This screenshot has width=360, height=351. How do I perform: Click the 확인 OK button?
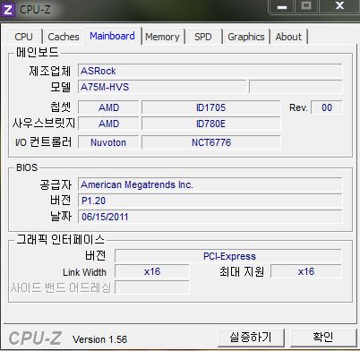click(323, 338)
